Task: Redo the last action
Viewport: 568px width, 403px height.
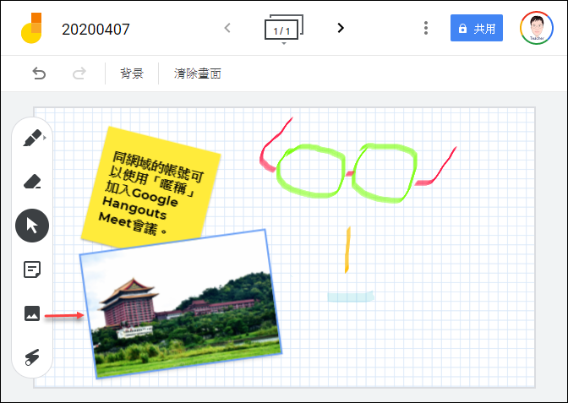Action: (x=79, y=74)
